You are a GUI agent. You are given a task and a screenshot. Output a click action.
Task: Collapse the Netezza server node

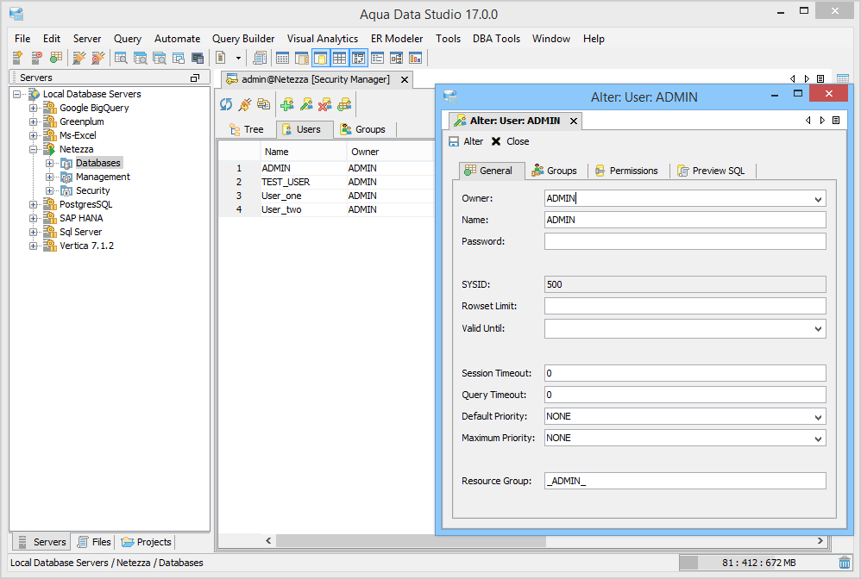33,149
